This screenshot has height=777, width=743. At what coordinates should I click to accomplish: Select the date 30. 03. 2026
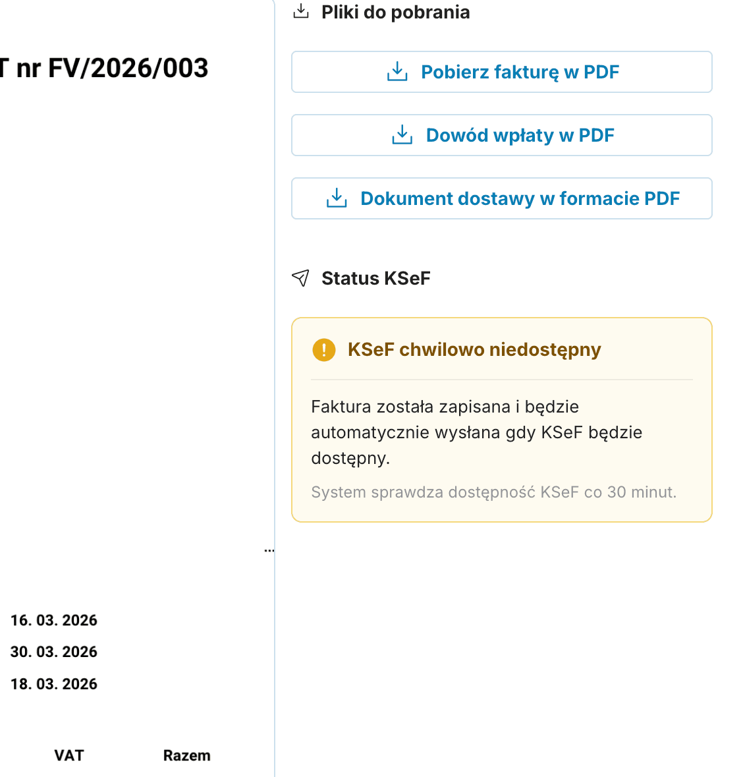54,652
